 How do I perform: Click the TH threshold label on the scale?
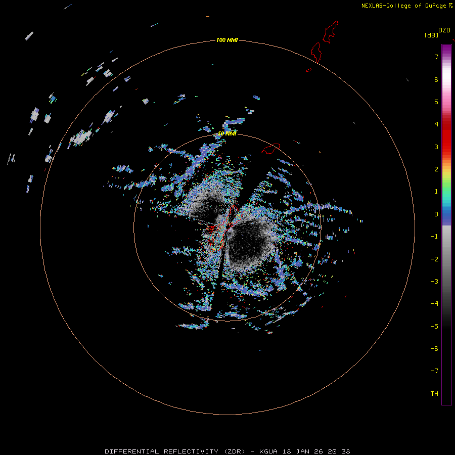coord(434,394)
